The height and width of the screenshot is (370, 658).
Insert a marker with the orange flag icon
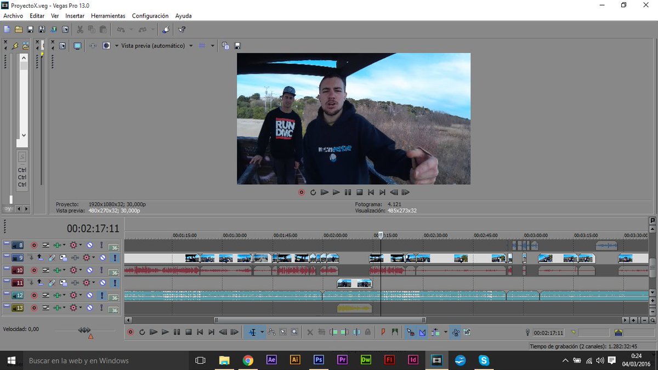click(383, 332)
